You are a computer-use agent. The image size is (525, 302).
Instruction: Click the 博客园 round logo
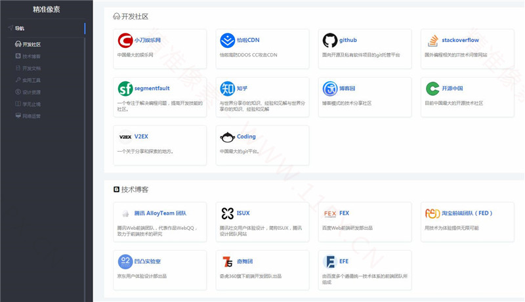330,89
